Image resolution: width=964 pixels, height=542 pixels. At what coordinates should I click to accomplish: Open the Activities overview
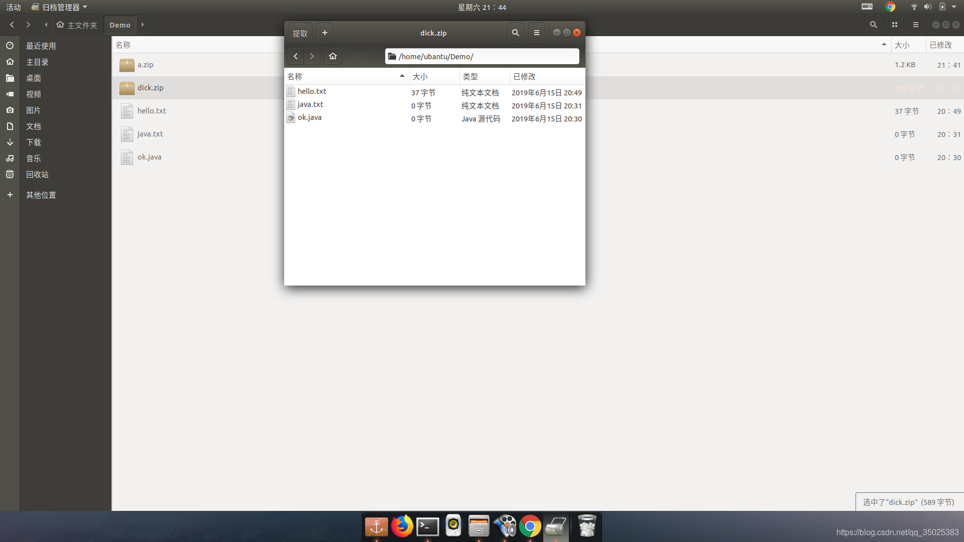coord(14,7)
